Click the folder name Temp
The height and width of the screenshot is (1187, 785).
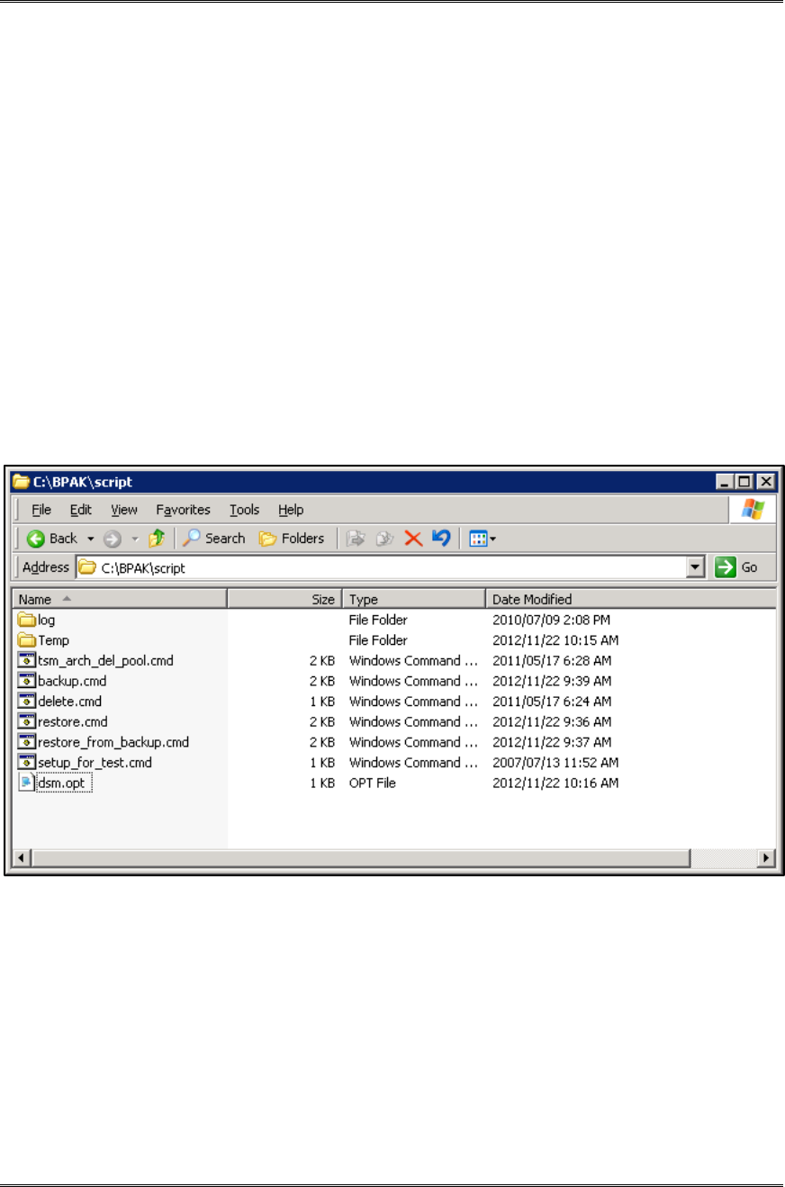(x=54, y=640)
